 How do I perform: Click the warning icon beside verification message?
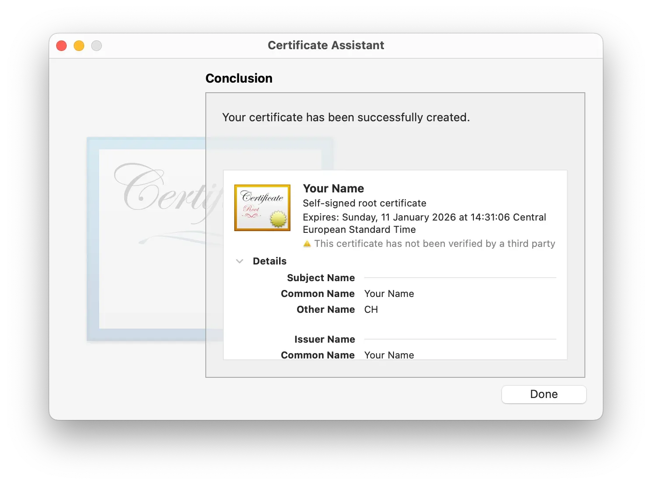pyautogui.click(x=307, y=243)
